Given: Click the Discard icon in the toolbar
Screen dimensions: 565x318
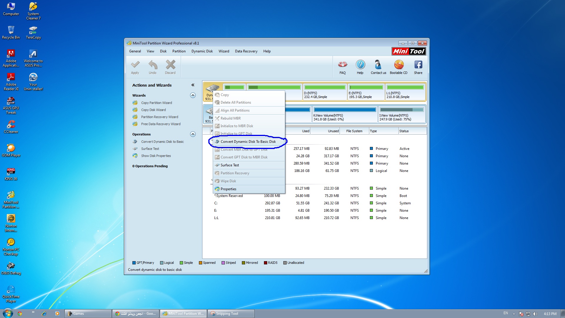Looking at the screenshot, I should click(x=169, y=67).
